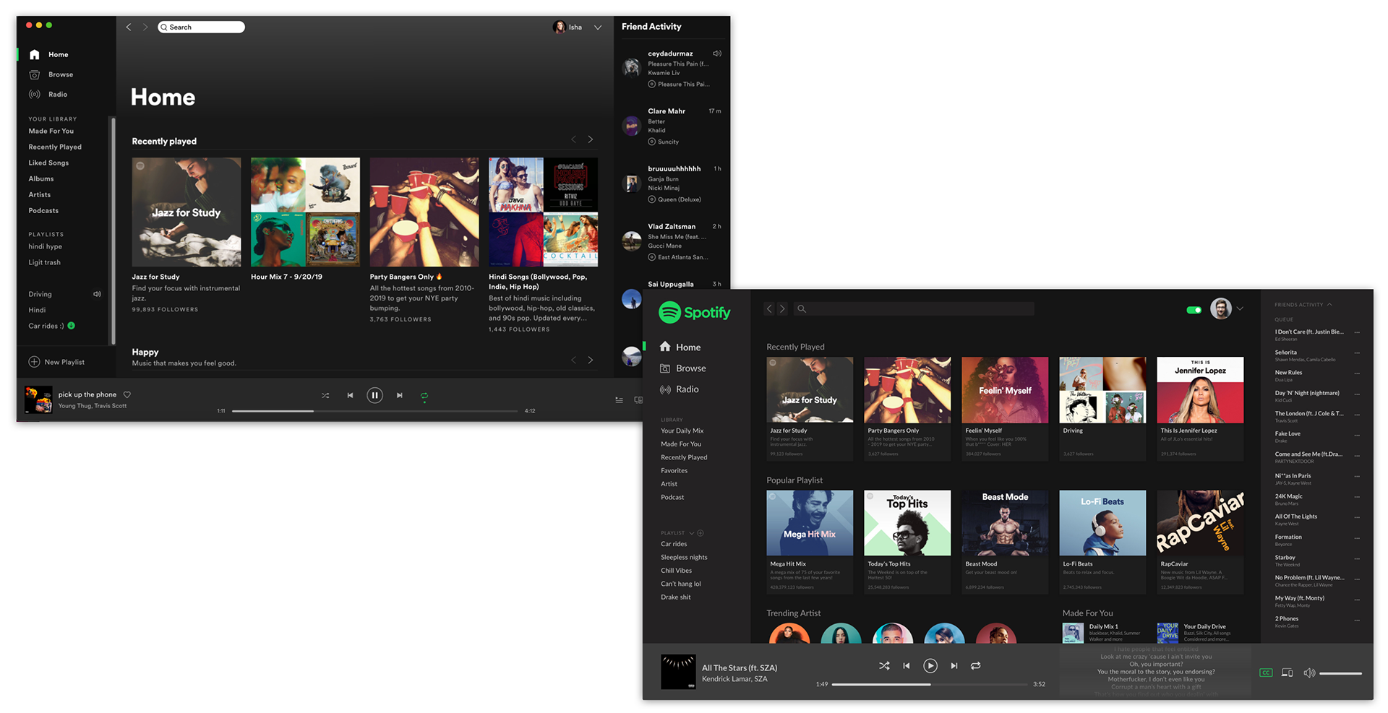Image resolution: width=1388 pixels, height=713 pixels.
Task: Select the 'Ligit trash' playlist
Action: tap(44, 262)
